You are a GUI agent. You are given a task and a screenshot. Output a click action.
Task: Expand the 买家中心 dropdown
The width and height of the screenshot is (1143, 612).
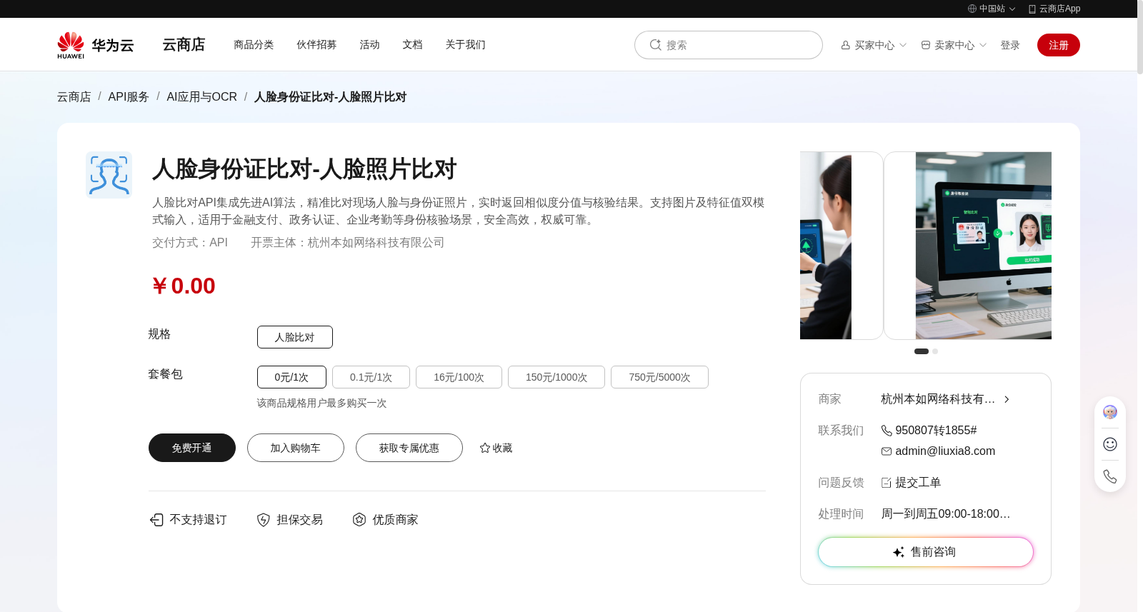[903, 45]
